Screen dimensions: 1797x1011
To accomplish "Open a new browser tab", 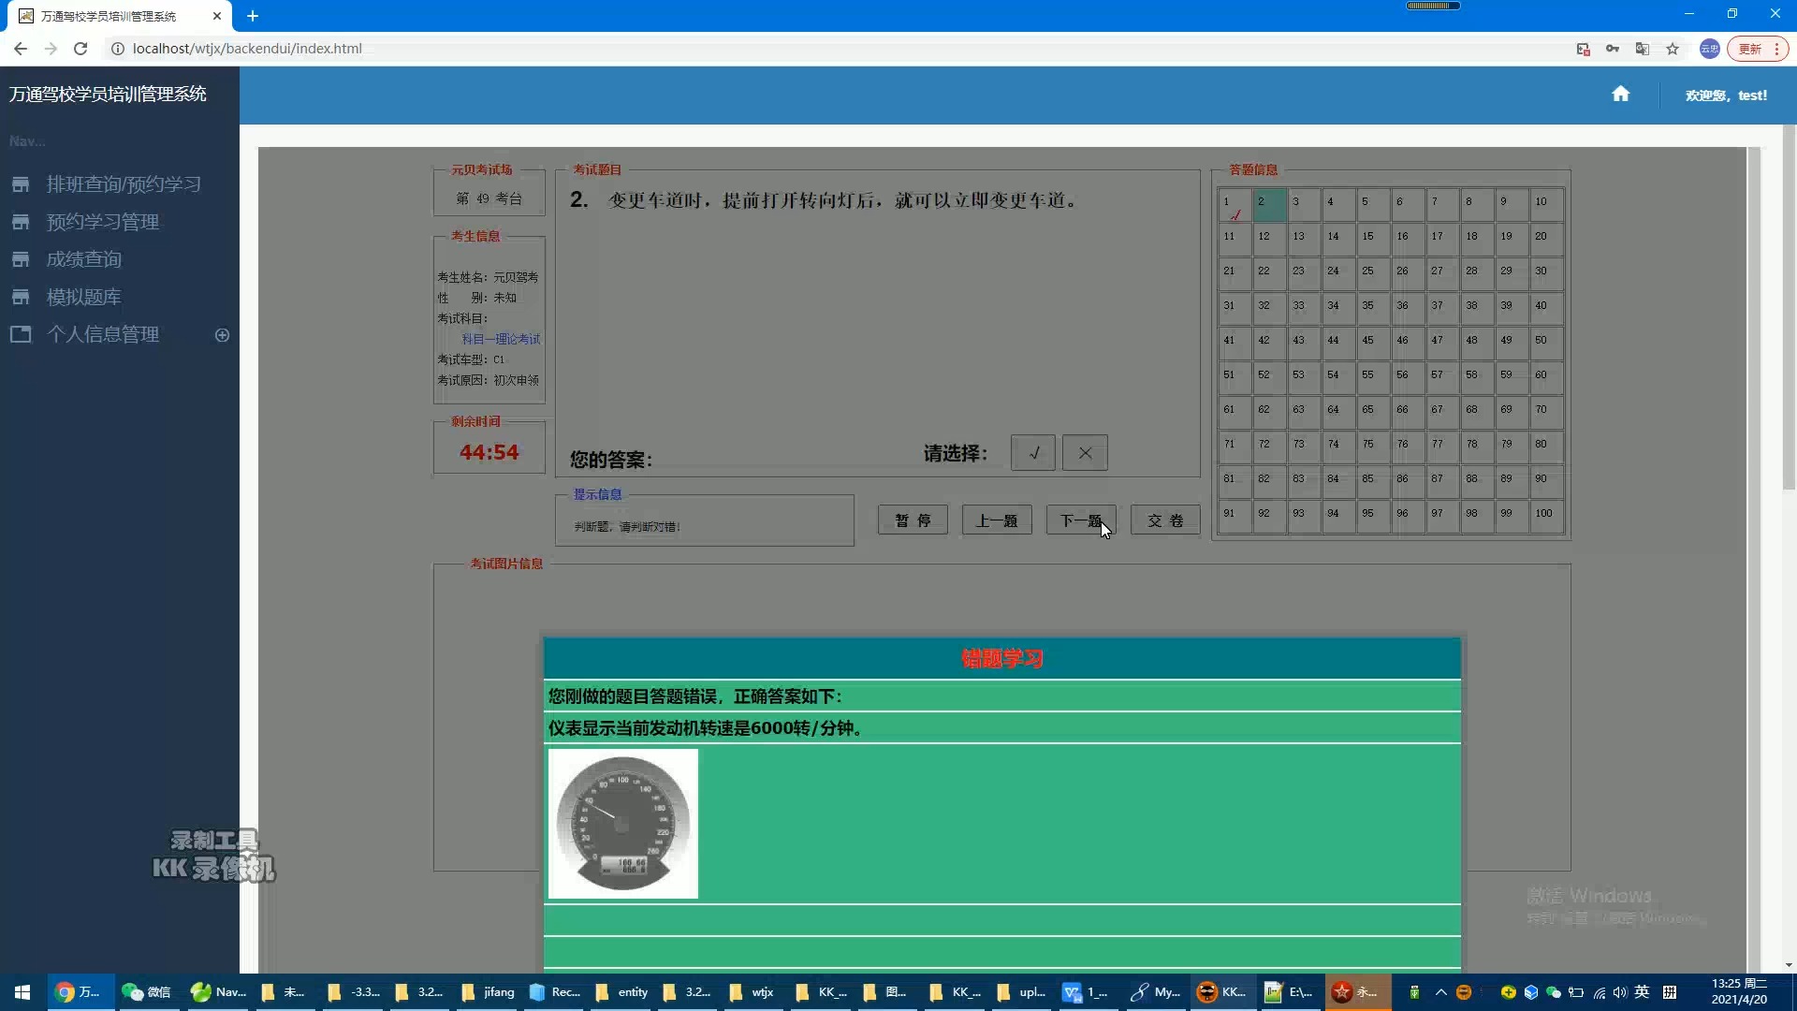I will pyautogui.click(x=253, y=16).
